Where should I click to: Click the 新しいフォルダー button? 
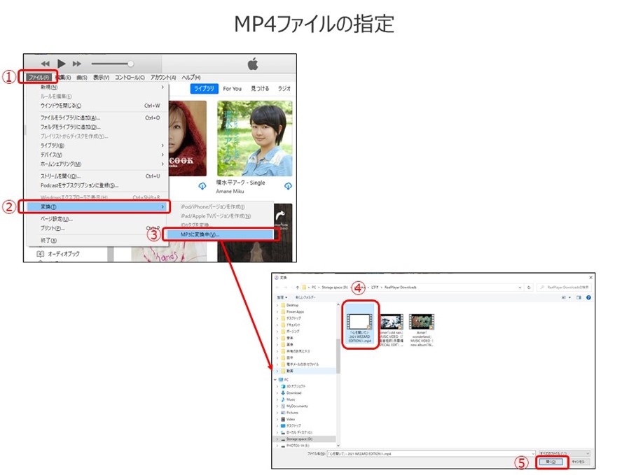[305, 297]
